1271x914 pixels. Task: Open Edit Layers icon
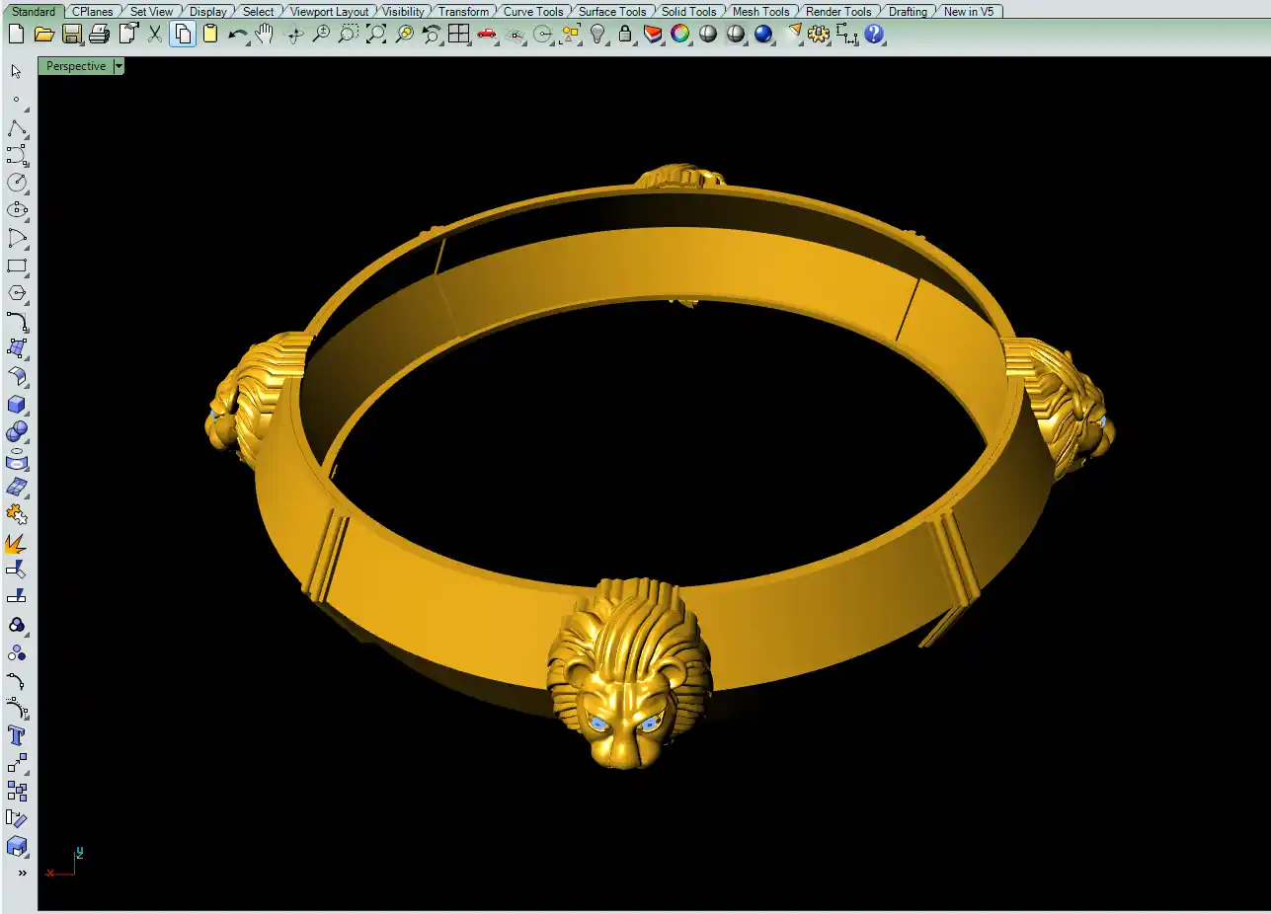pyautogui.click(x=653, y=34)
